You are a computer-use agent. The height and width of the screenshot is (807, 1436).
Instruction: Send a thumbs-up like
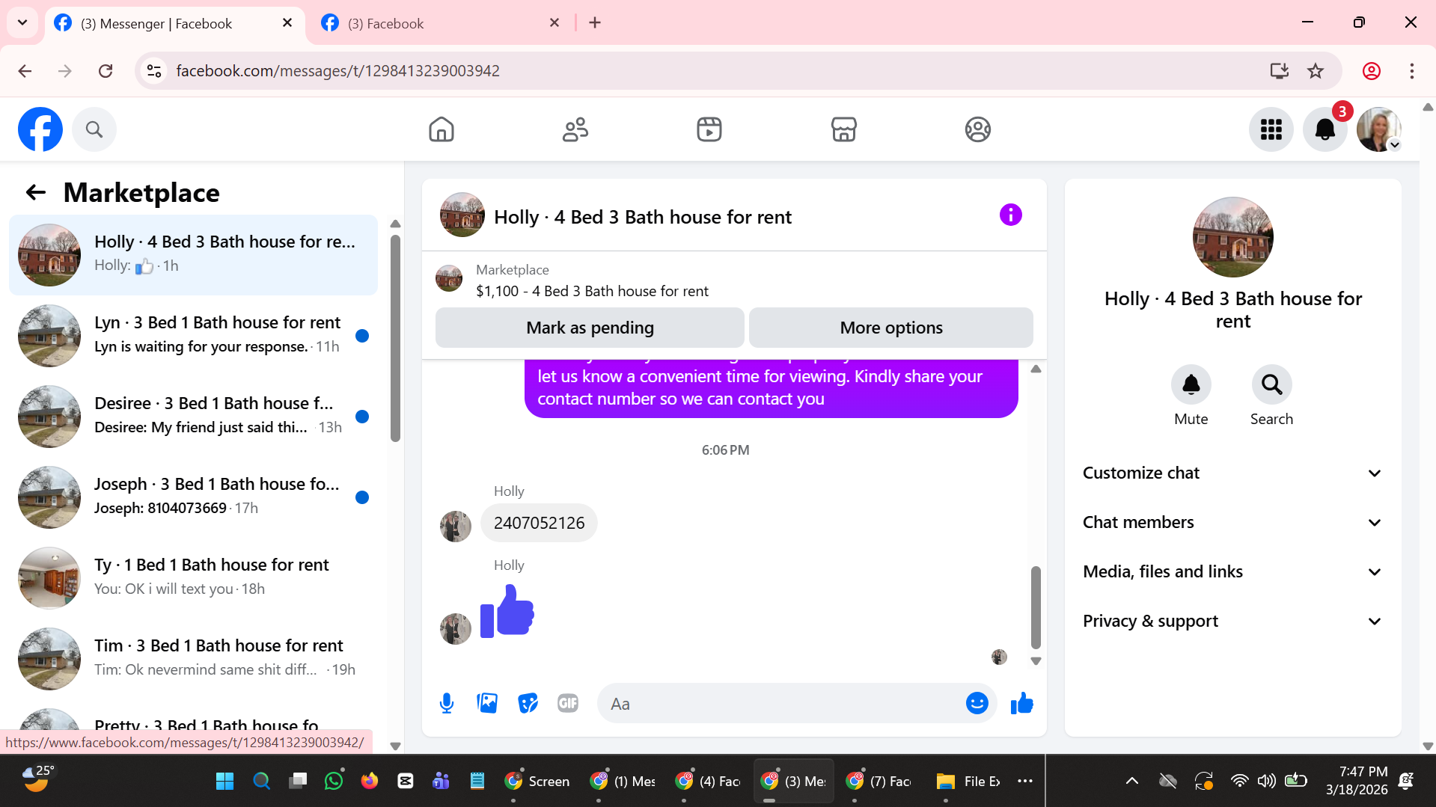[1021, 703]
